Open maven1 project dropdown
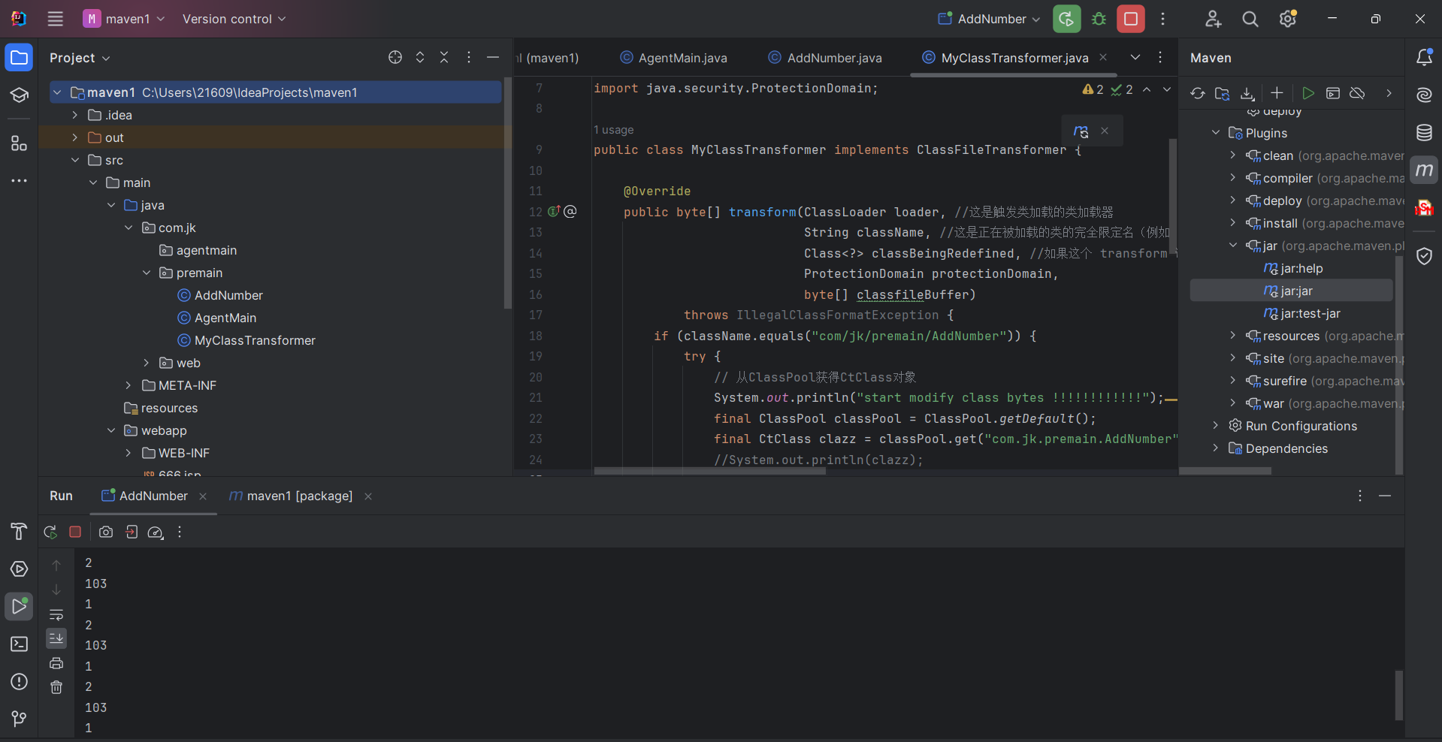This screenshot has height=742, width=1442. (x=124, y=19)
